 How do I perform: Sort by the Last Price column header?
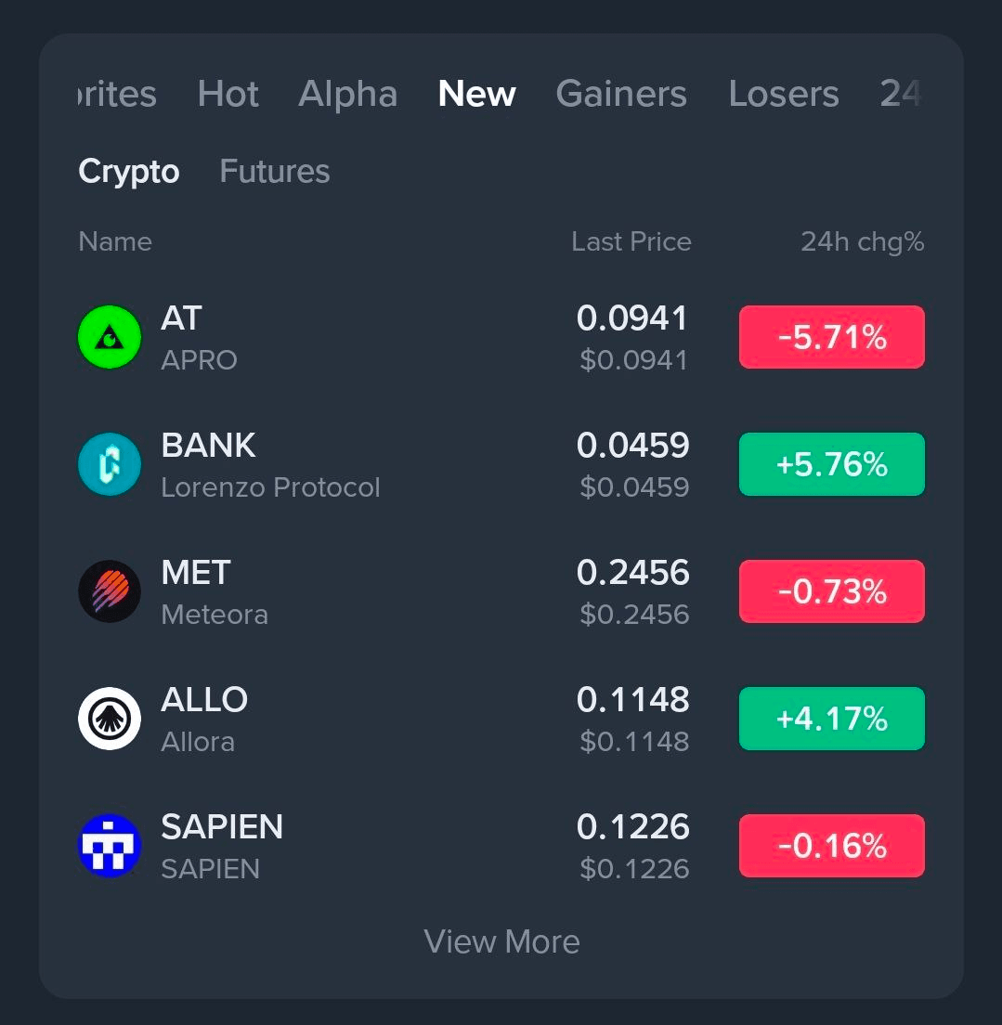(631, 242)
